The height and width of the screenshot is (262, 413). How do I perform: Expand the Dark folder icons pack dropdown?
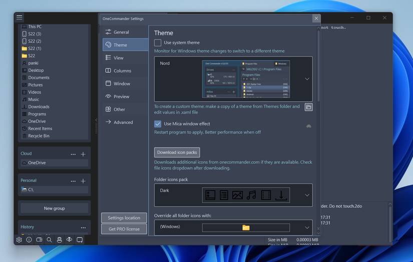click(x=307, y=195)
